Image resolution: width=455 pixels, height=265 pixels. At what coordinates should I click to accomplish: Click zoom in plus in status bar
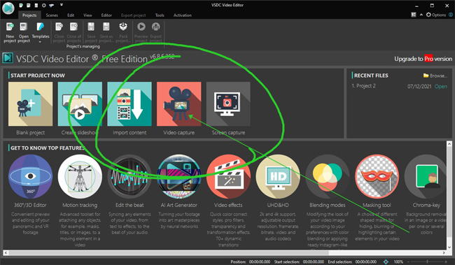point(446,262)
